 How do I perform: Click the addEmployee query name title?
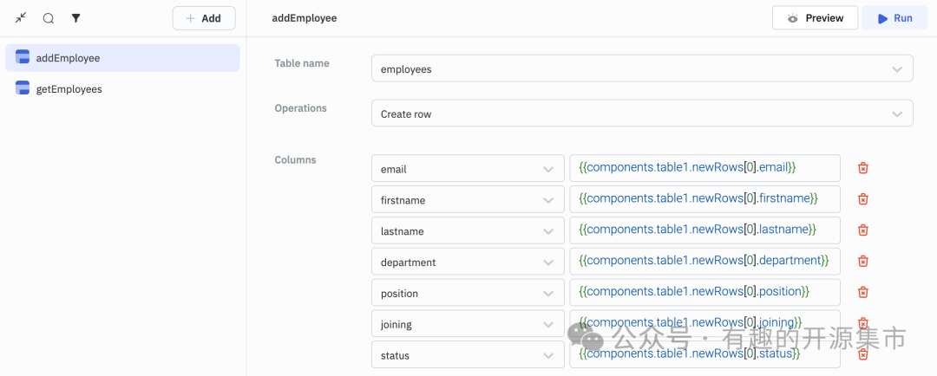tap(305, 18)
